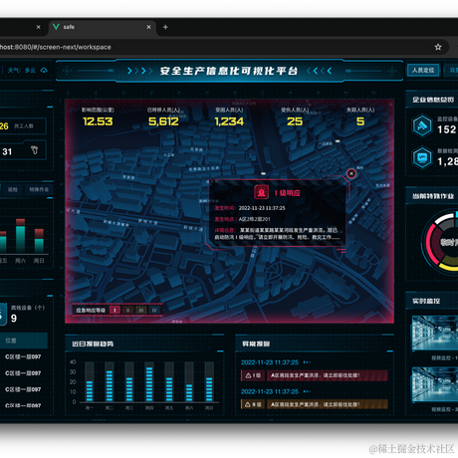Click the browser address bar URL
458x458 pixels.
pyautogui.click(x=56, y=47)
